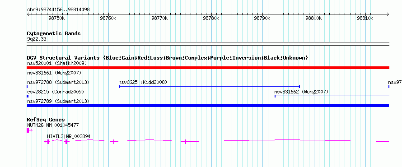Click the magenta NUTM2G gene arrow glyph
This screenshot has width=402, height=167.
(x=30, y=130)
